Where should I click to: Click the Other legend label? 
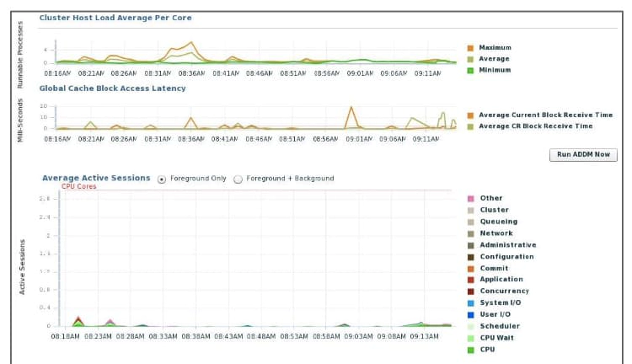coord(491,198)
